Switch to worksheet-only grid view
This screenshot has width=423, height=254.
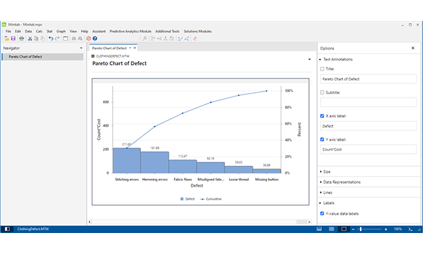click(x=331, y=229)
